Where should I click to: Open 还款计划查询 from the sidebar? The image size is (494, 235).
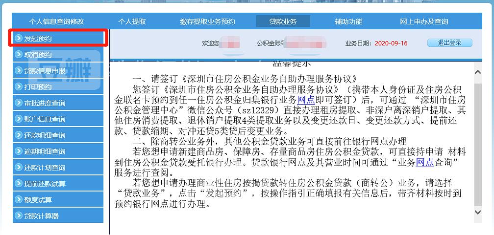pos(45,168)
